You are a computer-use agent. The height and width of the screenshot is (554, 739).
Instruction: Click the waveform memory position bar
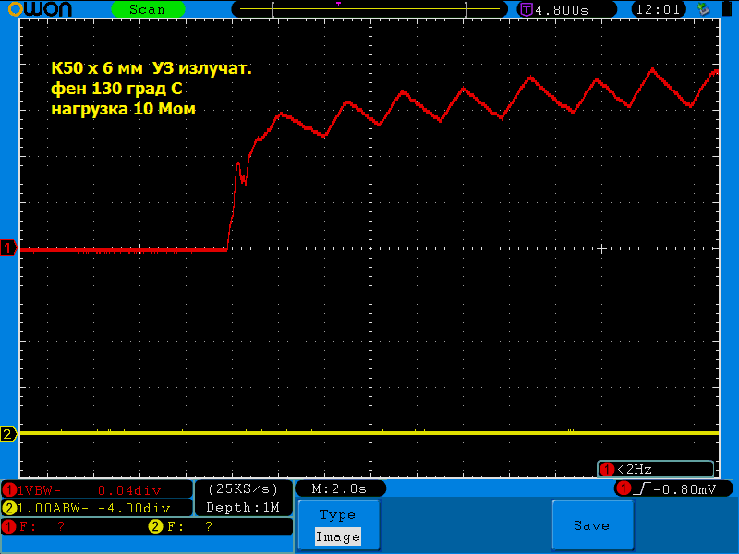tap(369, 9)
